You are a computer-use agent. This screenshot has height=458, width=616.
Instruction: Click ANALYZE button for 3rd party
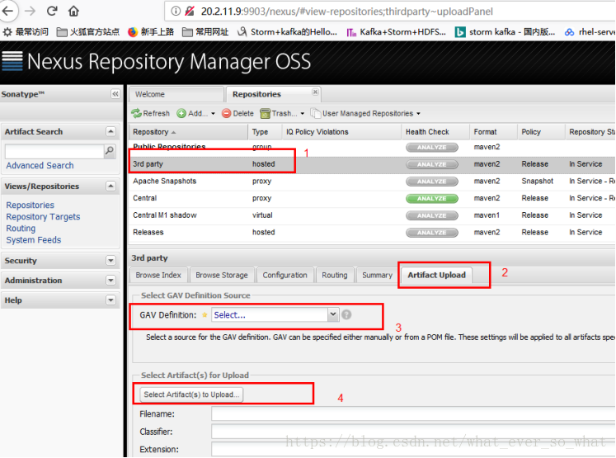(x=432, y=164)
